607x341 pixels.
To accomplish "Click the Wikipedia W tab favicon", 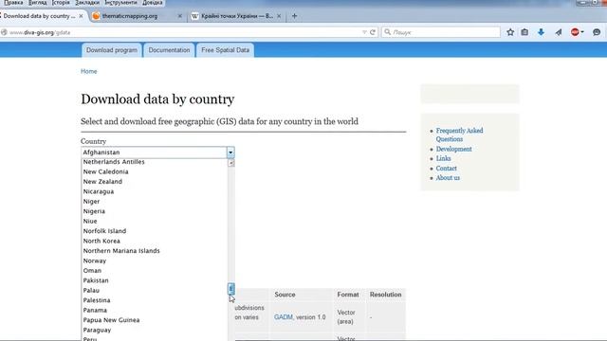I will pos(195,16).
